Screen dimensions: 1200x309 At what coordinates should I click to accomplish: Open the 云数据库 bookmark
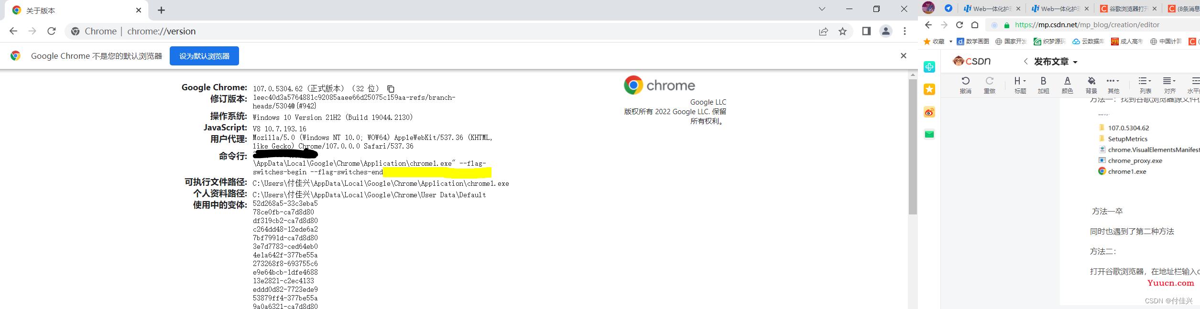click(x=1088, y=42)
